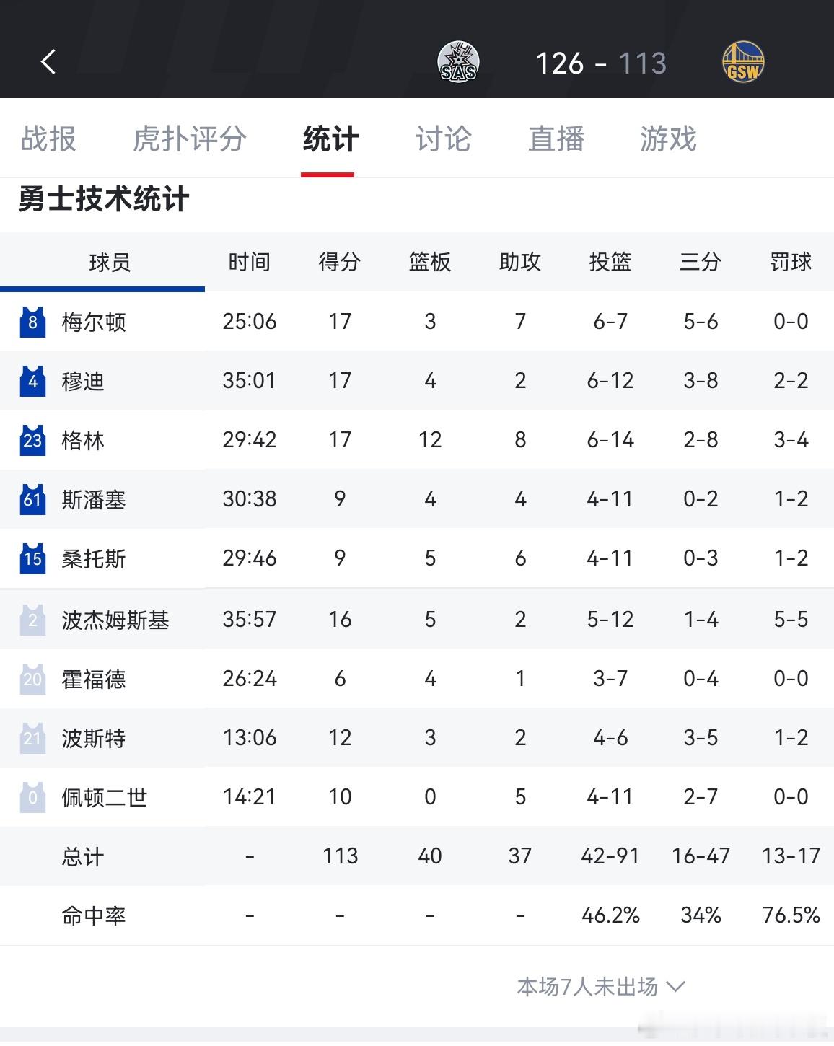Go to the 游戏 tab
The width and height of the screenshot is (834, 1046).
[668, 139]
